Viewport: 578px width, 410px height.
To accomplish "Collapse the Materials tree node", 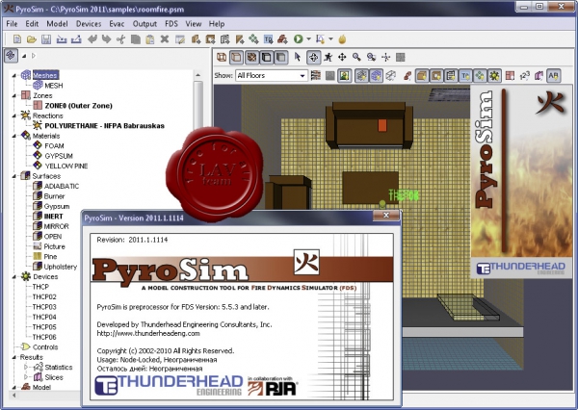I will pyautogui.click(x=14, y=136).
